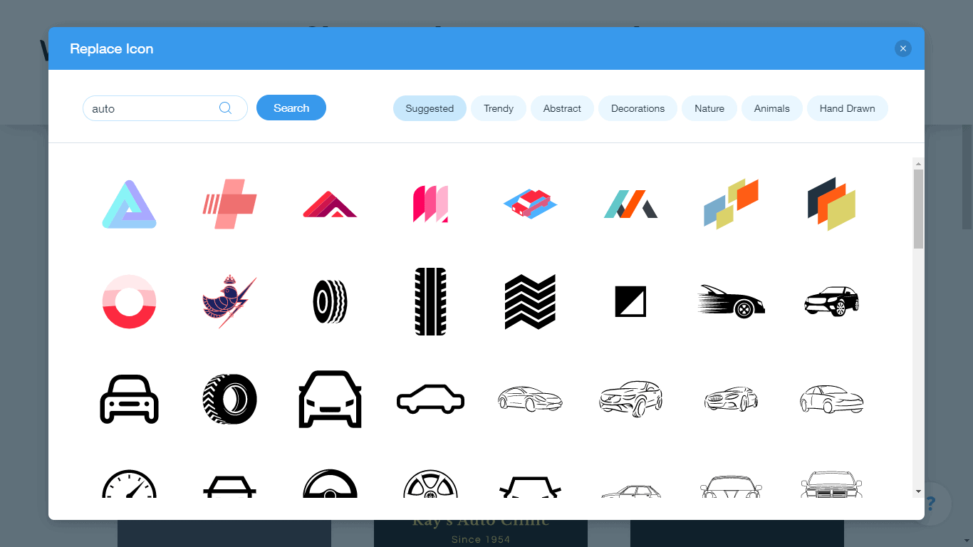
Task: Show the Abstract icons category
Action: click(562, 108)
